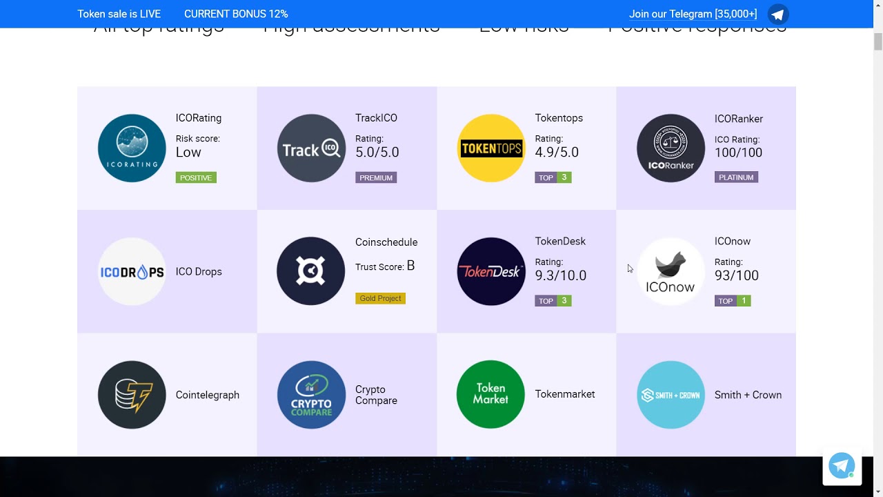This screenshot has height=497, width=883.
Task: Click the ICORating circular logo
Action: (132, 148)
